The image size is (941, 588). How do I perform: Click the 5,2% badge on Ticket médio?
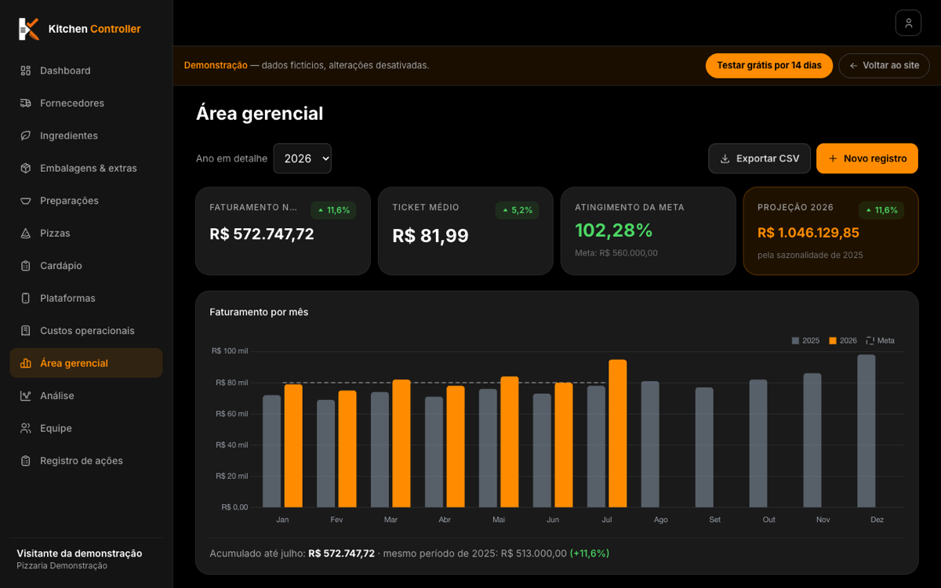[x=517, y=210]
